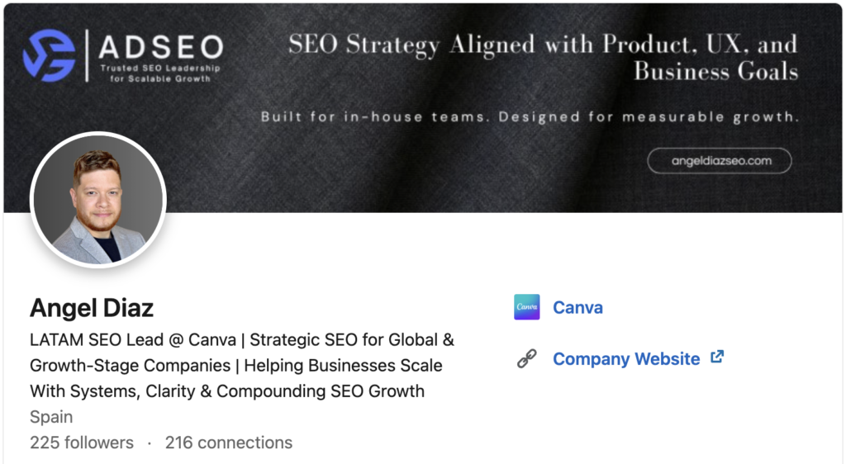View the 225 followers list
The image size is (846, 464).
pos(82,443)
